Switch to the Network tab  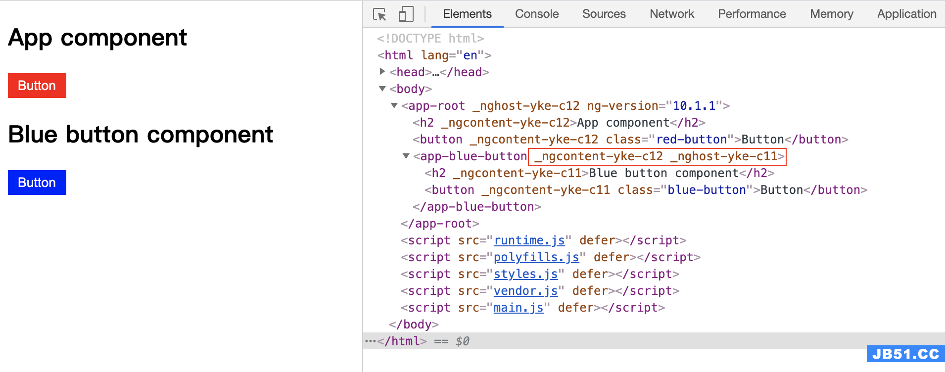point(672,14)
